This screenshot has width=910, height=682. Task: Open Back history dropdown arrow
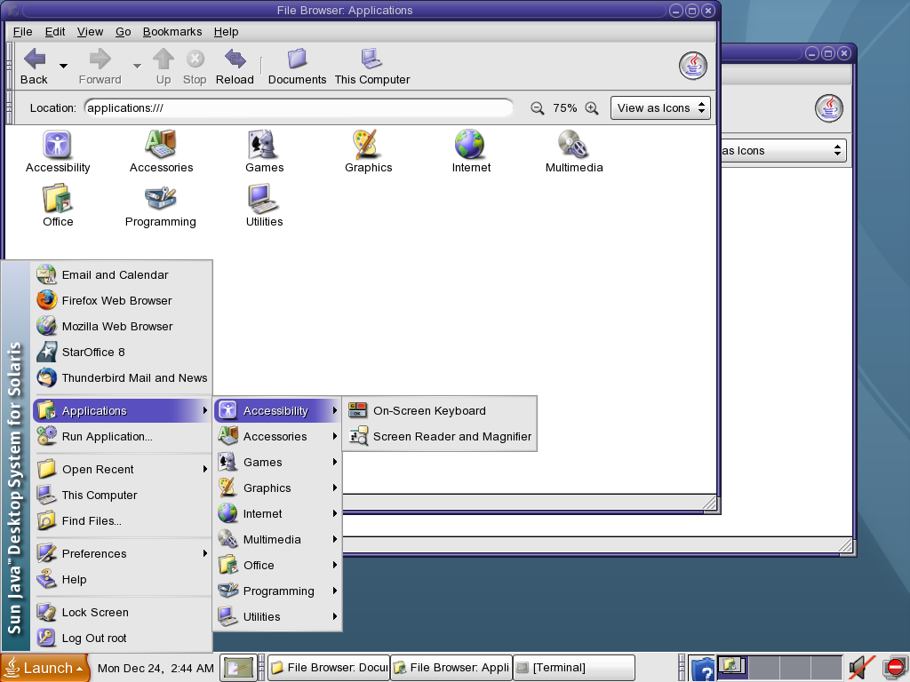[x=63, y=66]
